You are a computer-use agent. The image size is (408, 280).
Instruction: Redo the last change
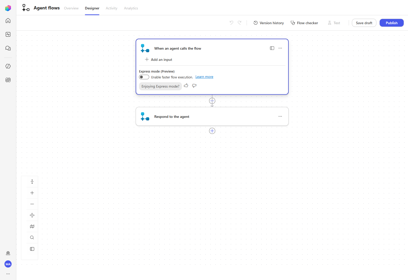pyautogui.click(x=239, y=23)
